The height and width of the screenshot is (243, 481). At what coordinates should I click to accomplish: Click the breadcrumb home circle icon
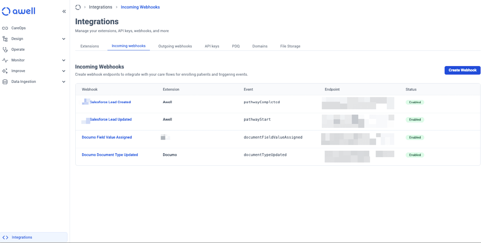pyautogui.click(x=78, y=7)
